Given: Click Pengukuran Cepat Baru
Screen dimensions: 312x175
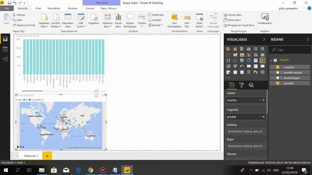Looking at the screenshot, I should [x=239, y=25].
